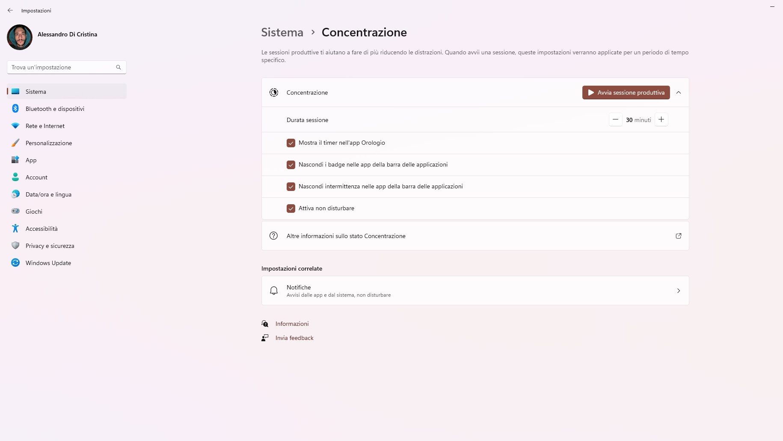783x441 pixels.
Task: Click the search magnifier icon
Action: [119, 67]
